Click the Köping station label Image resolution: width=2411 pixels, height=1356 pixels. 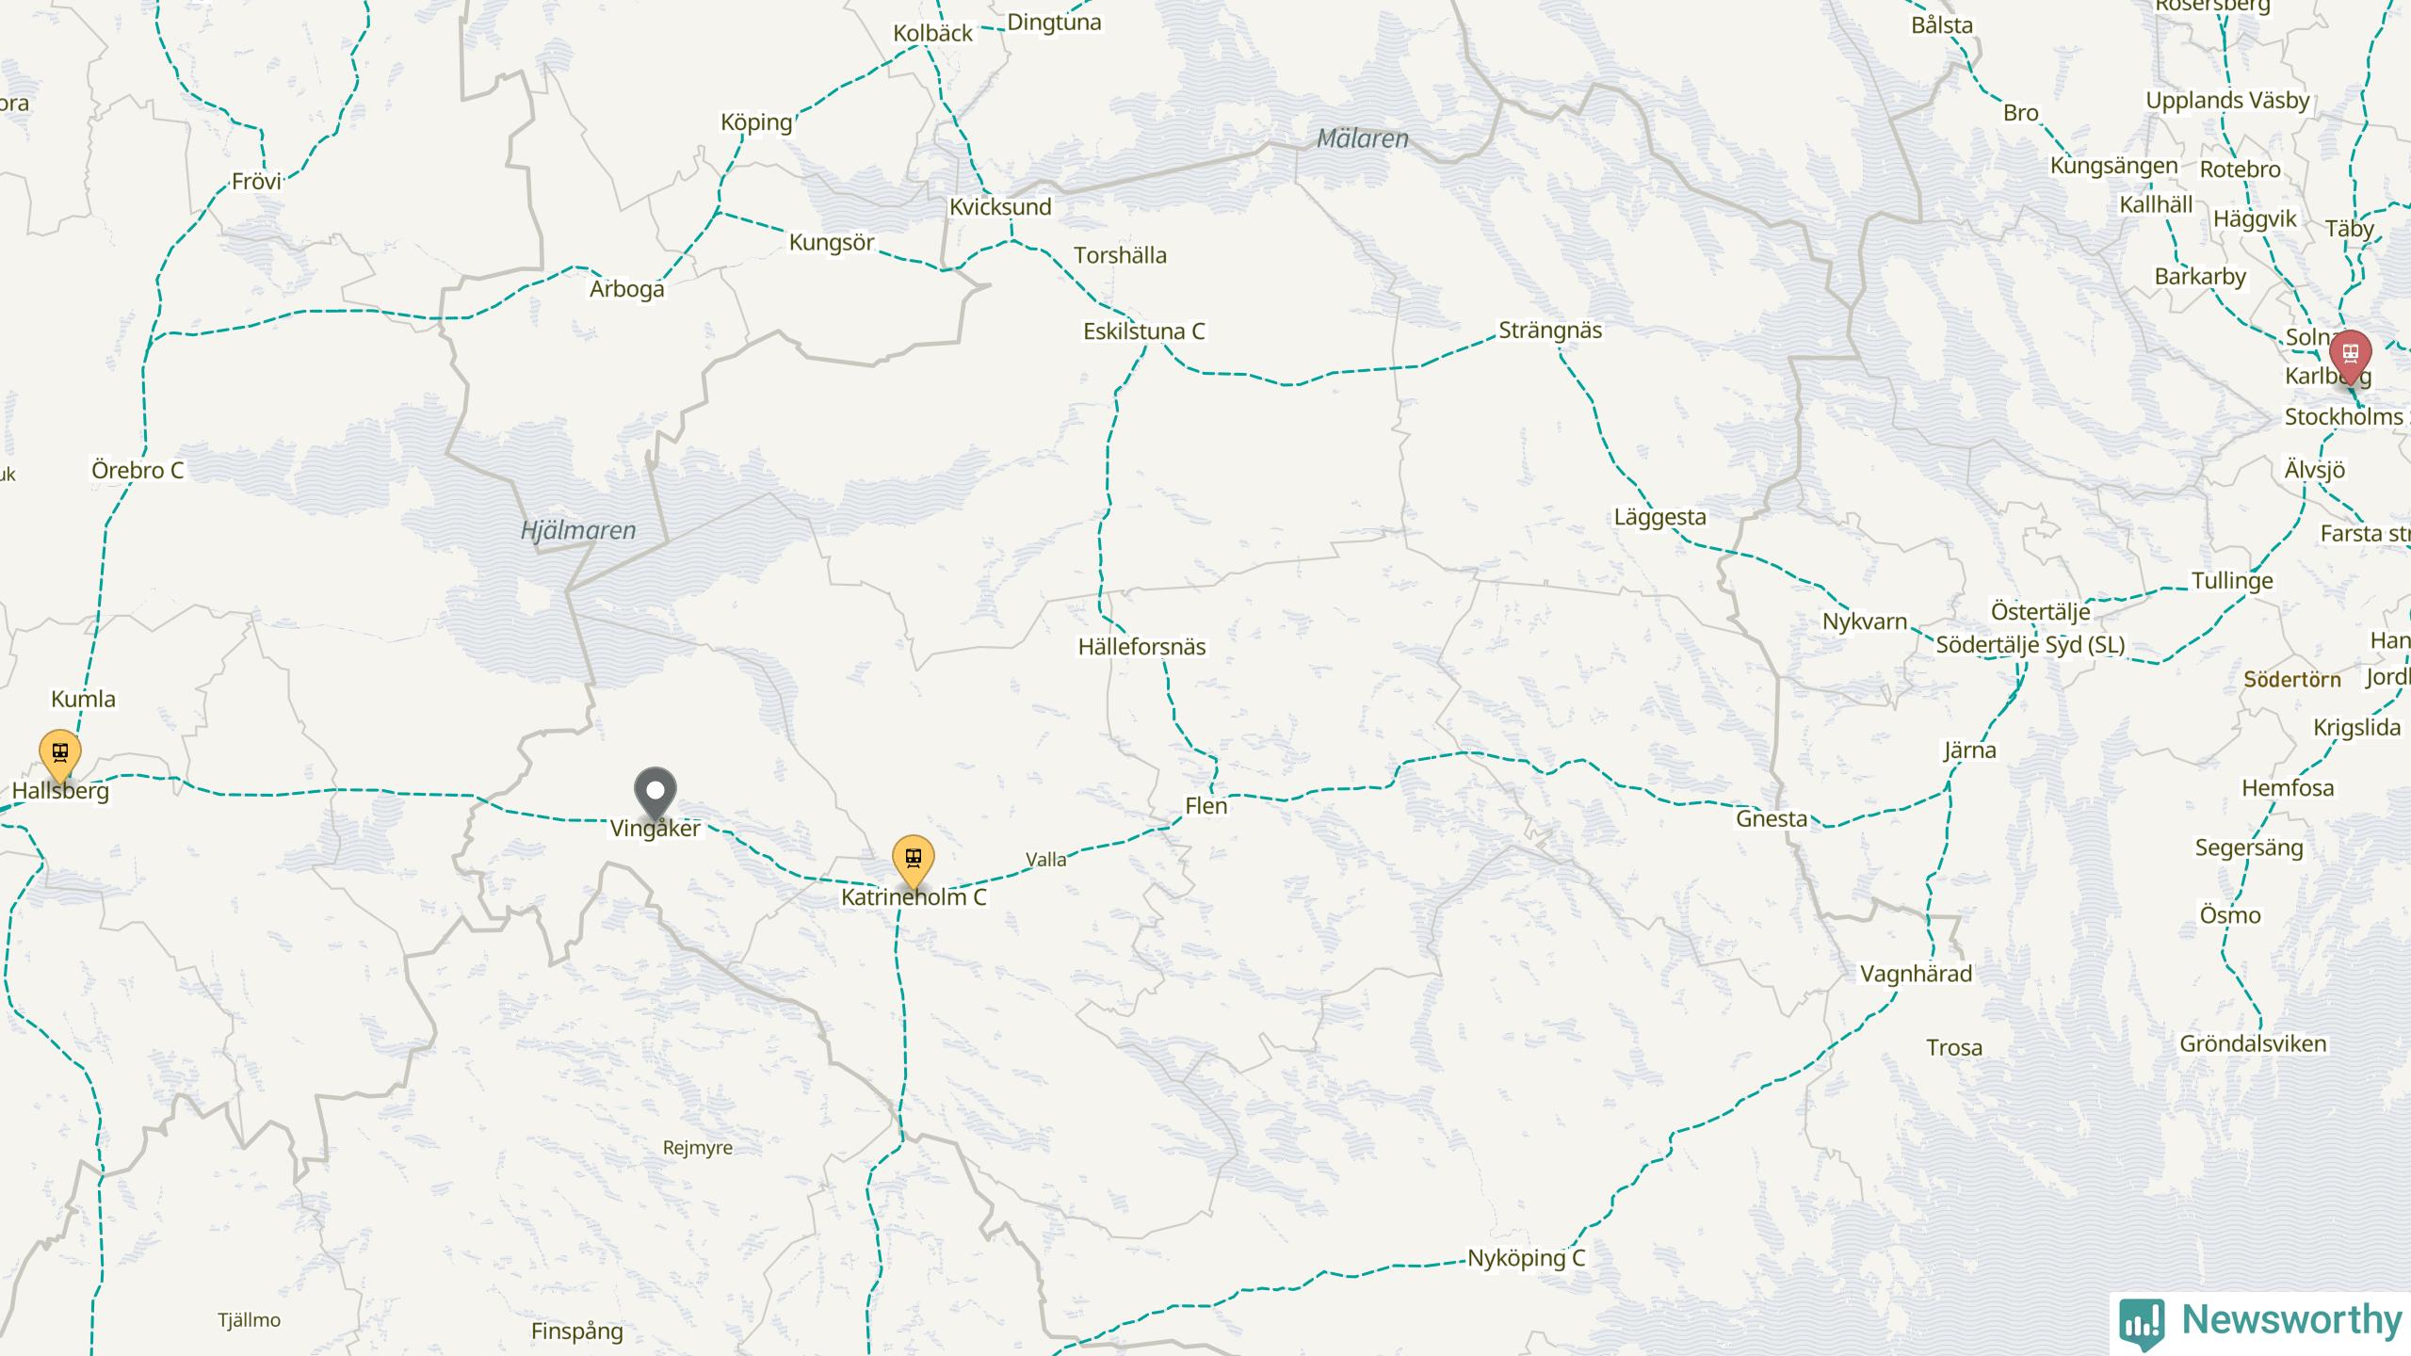point(756,122)
